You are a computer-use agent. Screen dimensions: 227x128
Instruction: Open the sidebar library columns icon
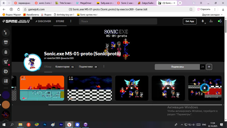[x=6, y=81]
